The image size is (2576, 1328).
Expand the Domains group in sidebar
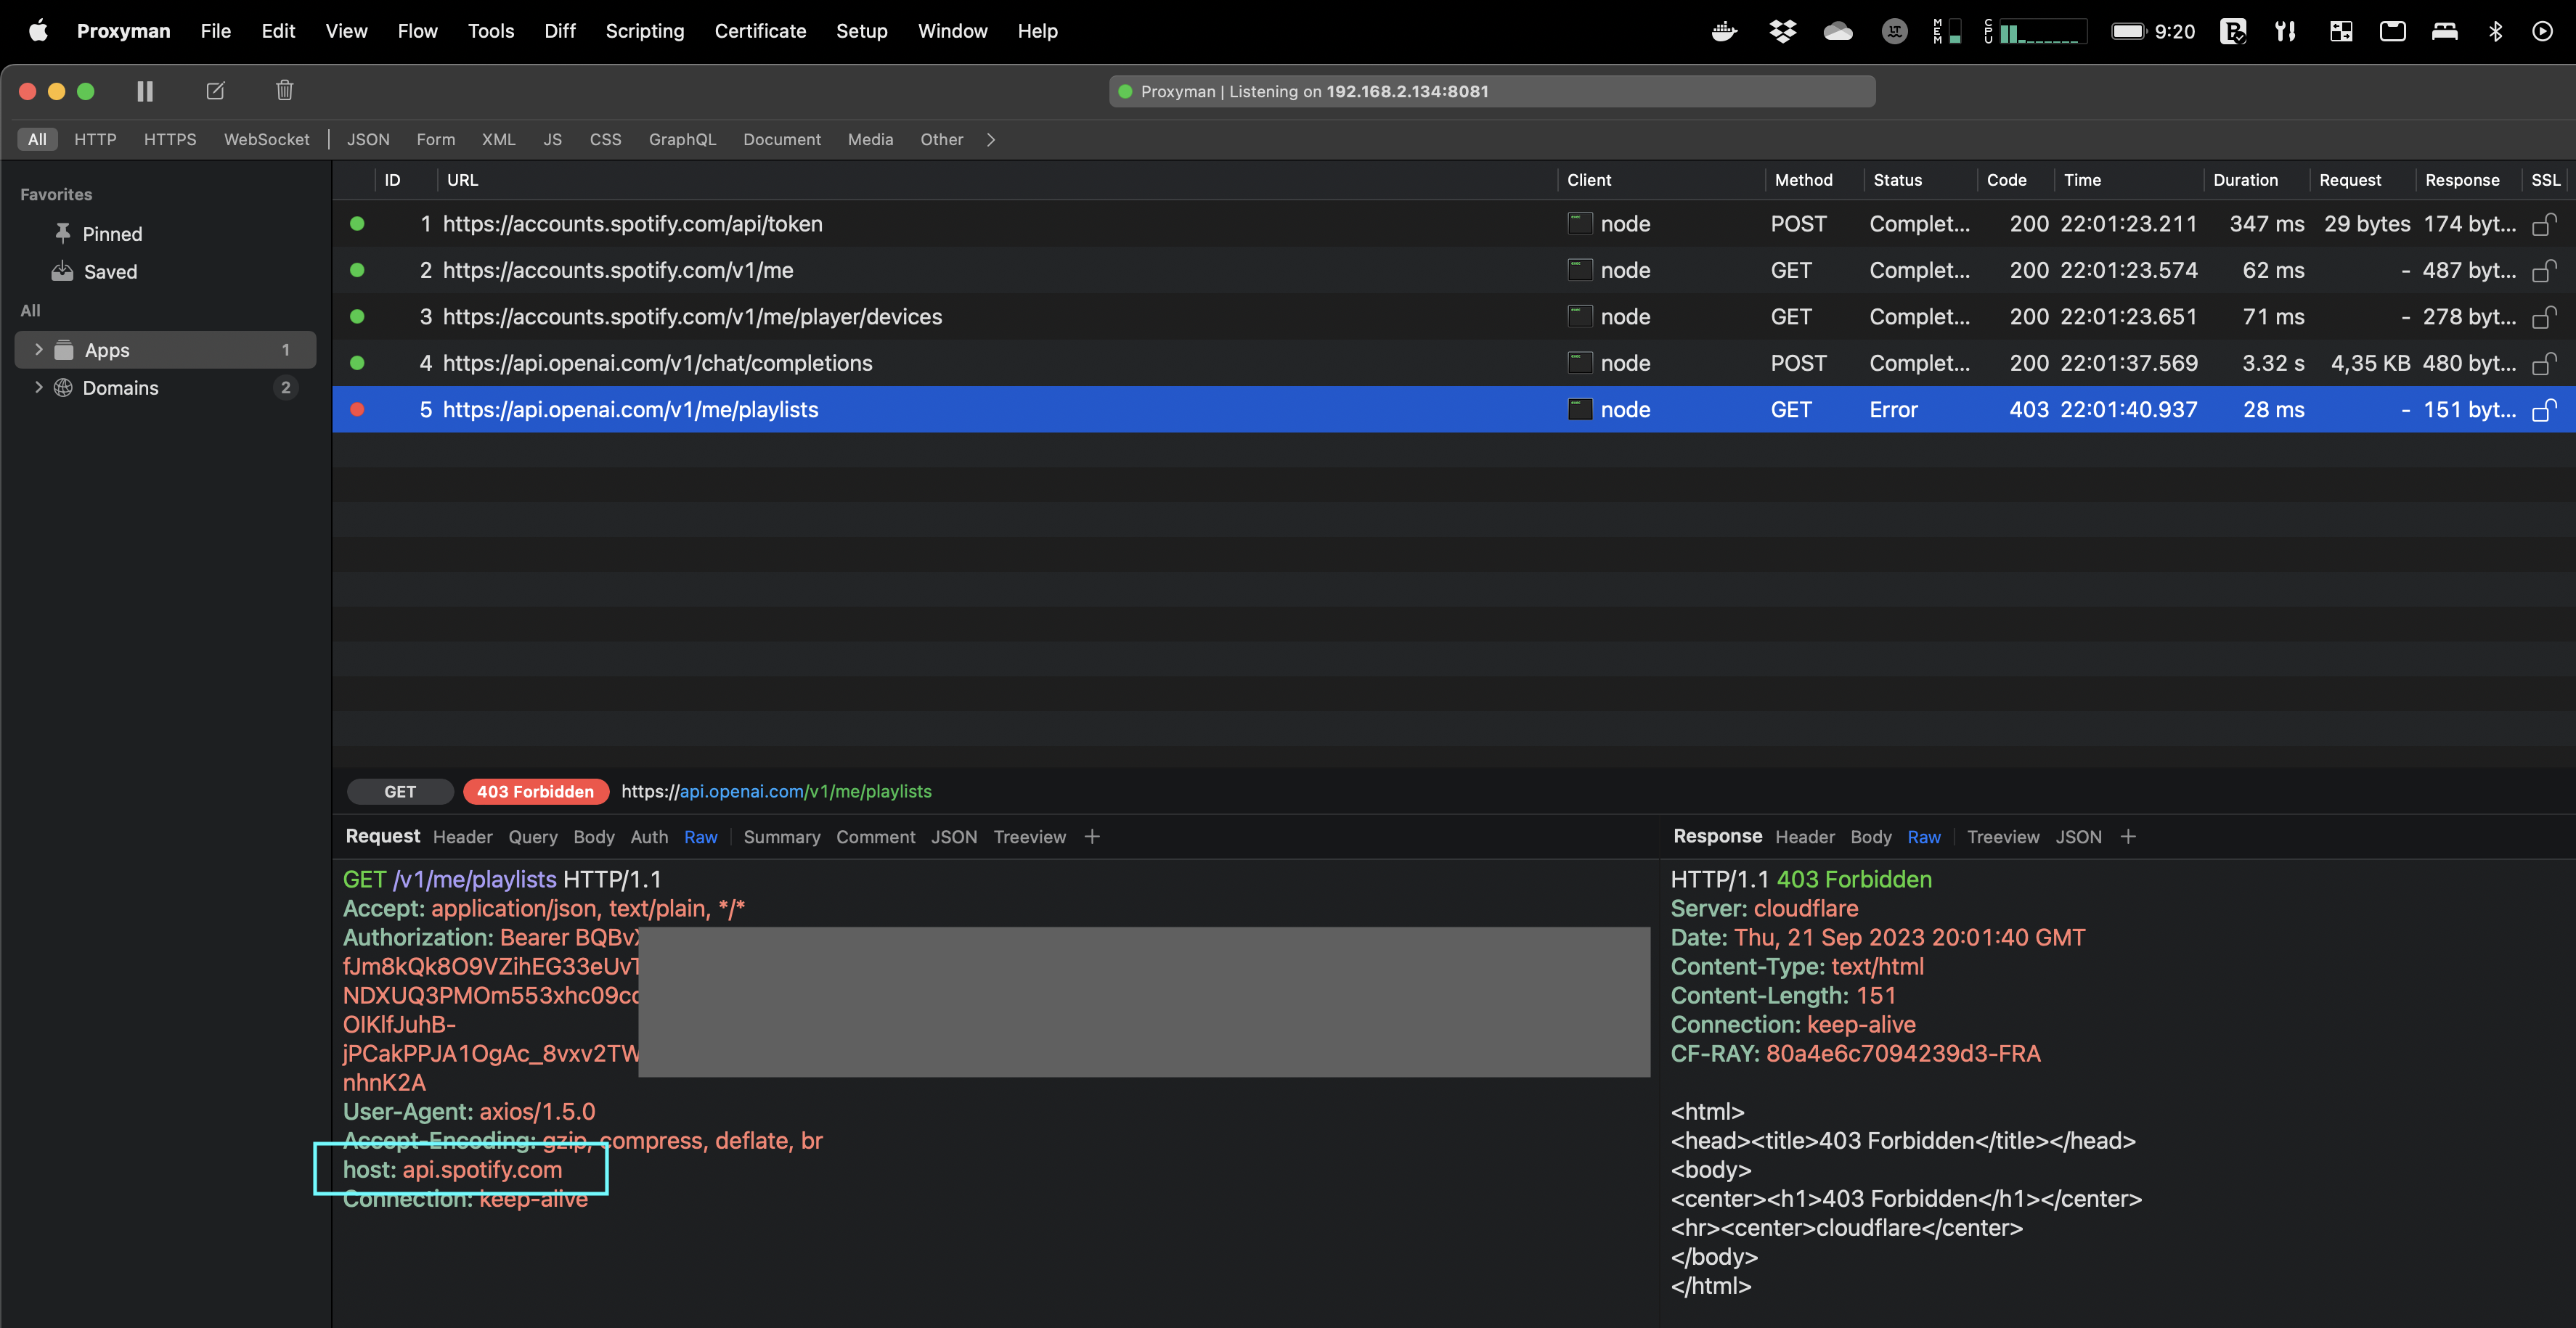pyautogui.click(x=38, y=388)
